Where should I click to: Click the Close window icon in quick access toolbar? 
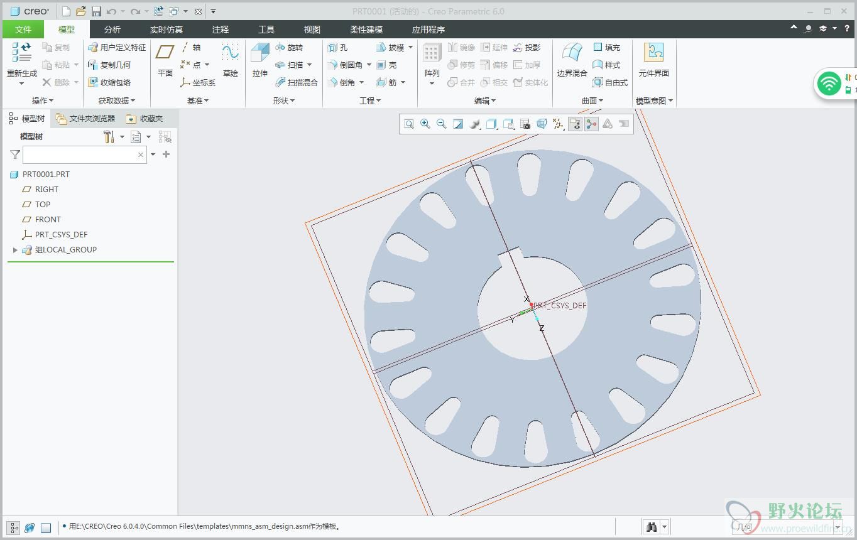pyautogui.click(x=198, y=11)
